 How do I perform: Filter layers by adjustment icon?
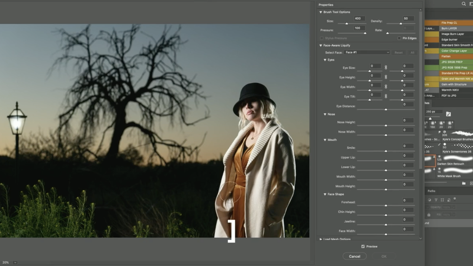[x=430, y=200]
